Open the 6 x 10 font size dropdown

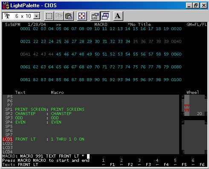[x=21, y=16]
